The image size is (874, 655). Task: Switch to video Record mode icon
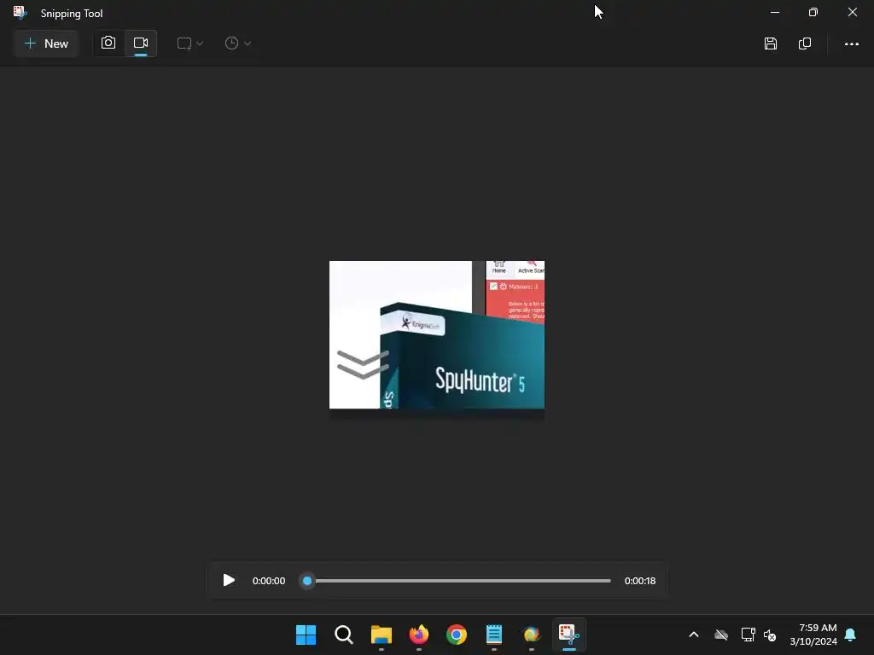coord(141,43)
